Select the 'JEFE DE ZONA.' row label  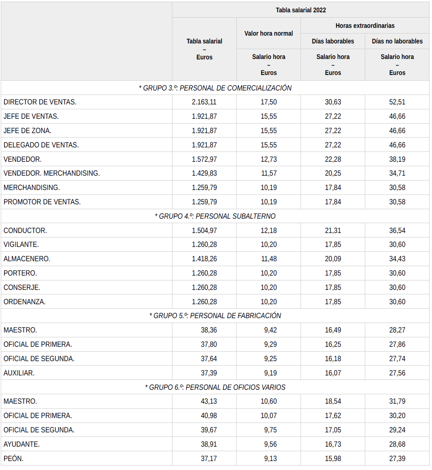(x=27, y=131)
